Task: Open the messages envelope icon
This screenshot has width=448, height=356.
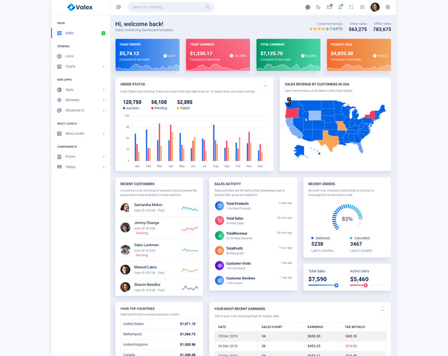Action: pyautogui.click(x=329, y=7)
